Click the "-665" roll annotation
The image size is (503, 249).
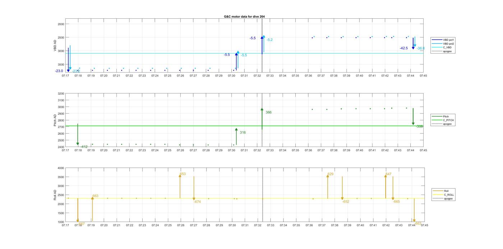click(396, 202)
